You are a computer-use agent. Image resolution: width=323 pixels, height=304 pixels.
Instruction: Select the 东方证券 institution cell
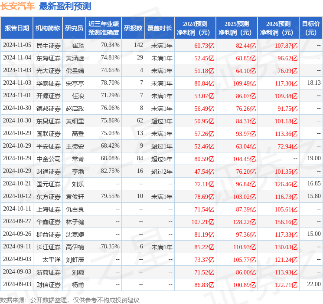[49, 197]
